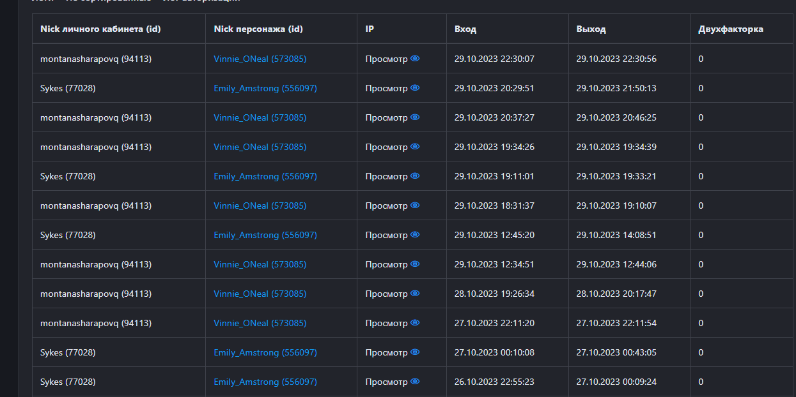This screenshot has width=796, height=397.
Task: Open Emily_Amstrong link in the 26.10.2023 22:55:23 row
Action: (265, 382)
